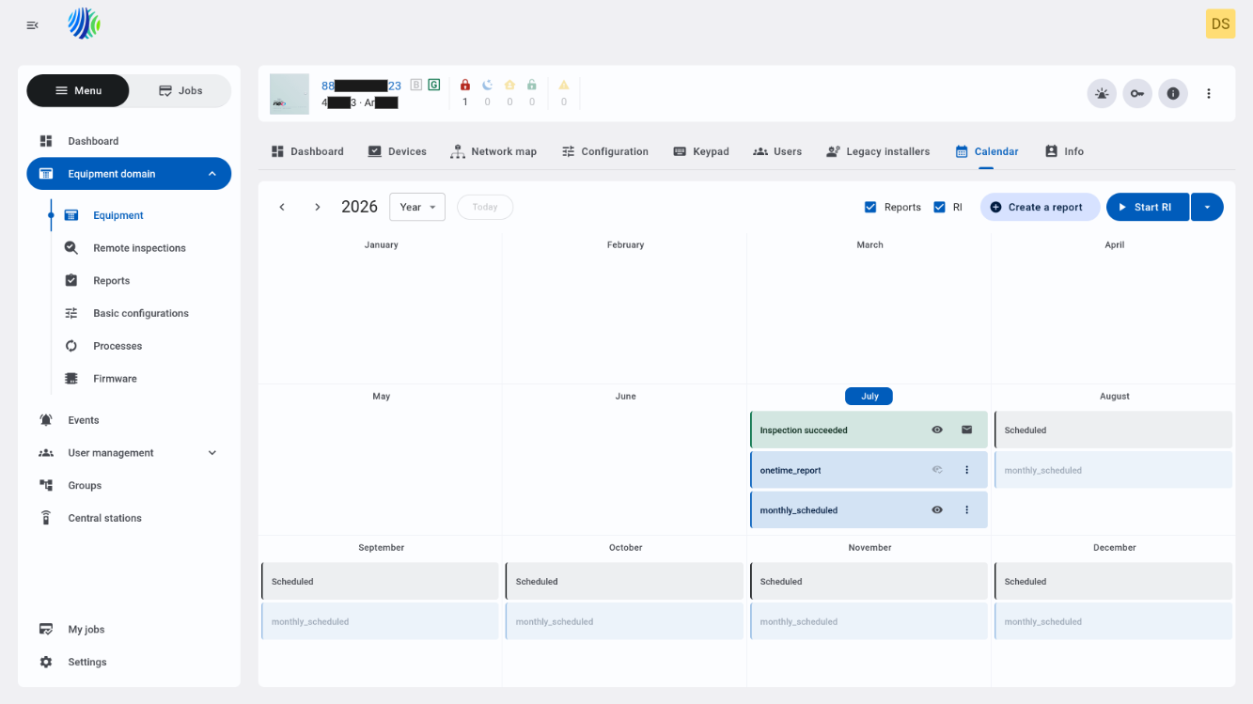Uncheck the Reports checkbox
1253x704 pixels.
[870, 207]
